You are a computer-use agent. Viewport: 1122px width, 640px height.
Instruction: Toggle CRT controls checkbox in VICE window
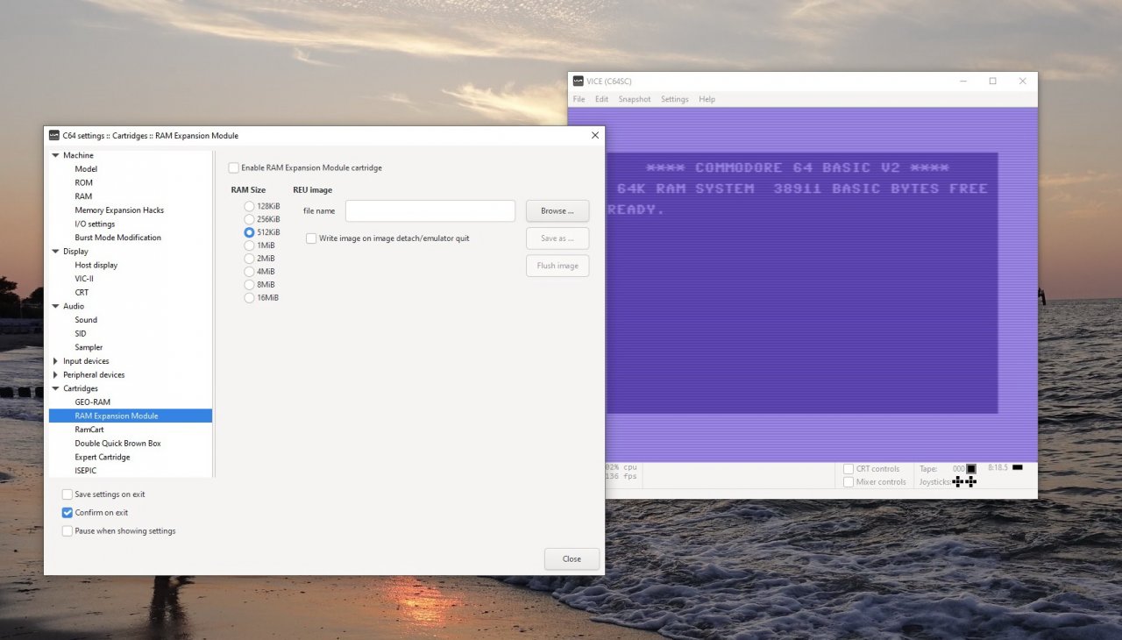click(x=849, y=469)
